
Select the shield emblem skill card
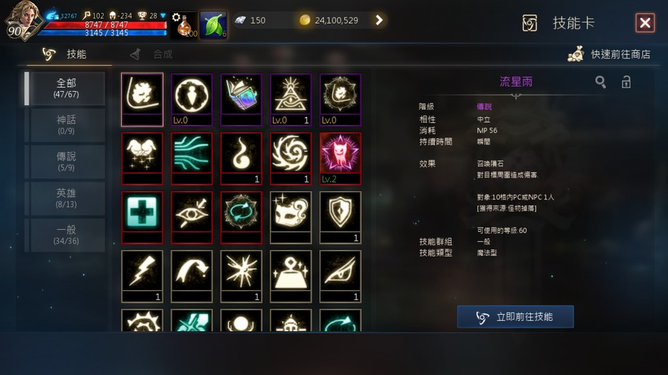tap(340, 217)
